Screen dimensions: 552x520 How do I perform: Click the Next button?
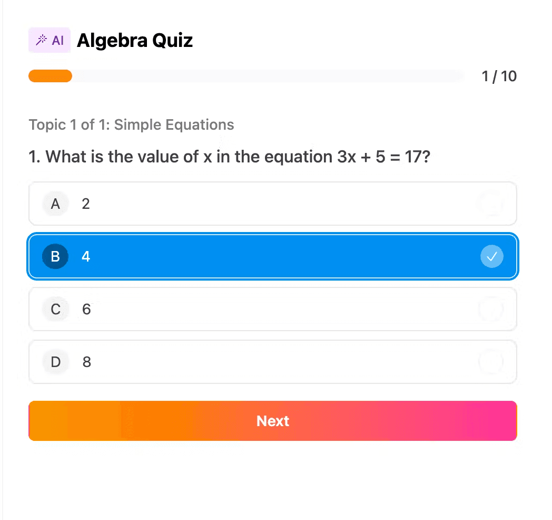pos(273,420)
